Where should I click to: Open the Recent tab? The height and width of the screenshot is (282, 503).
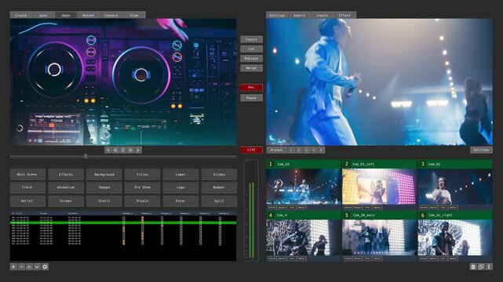(89, 15)
